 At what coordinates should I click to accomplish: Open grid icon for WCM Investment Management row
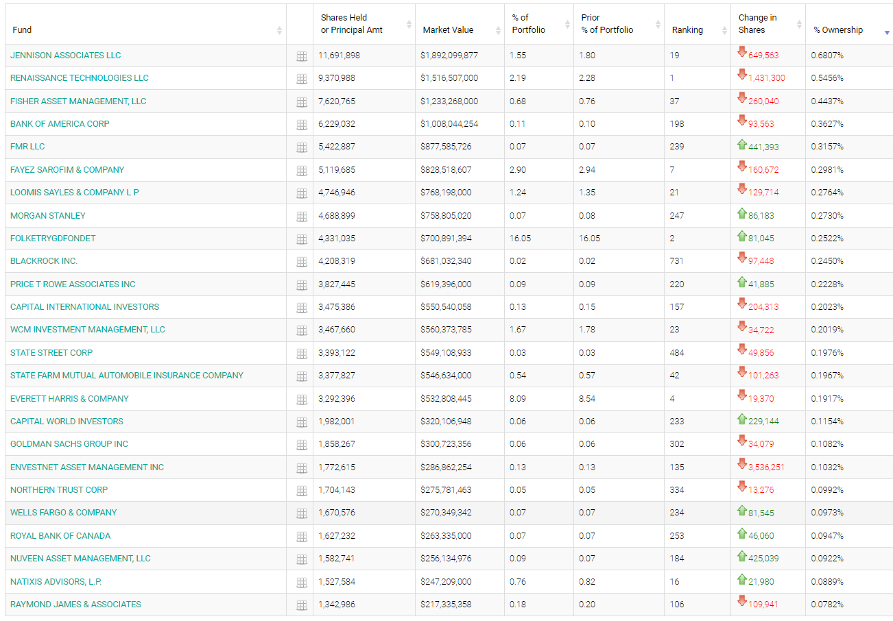(302, 330)
